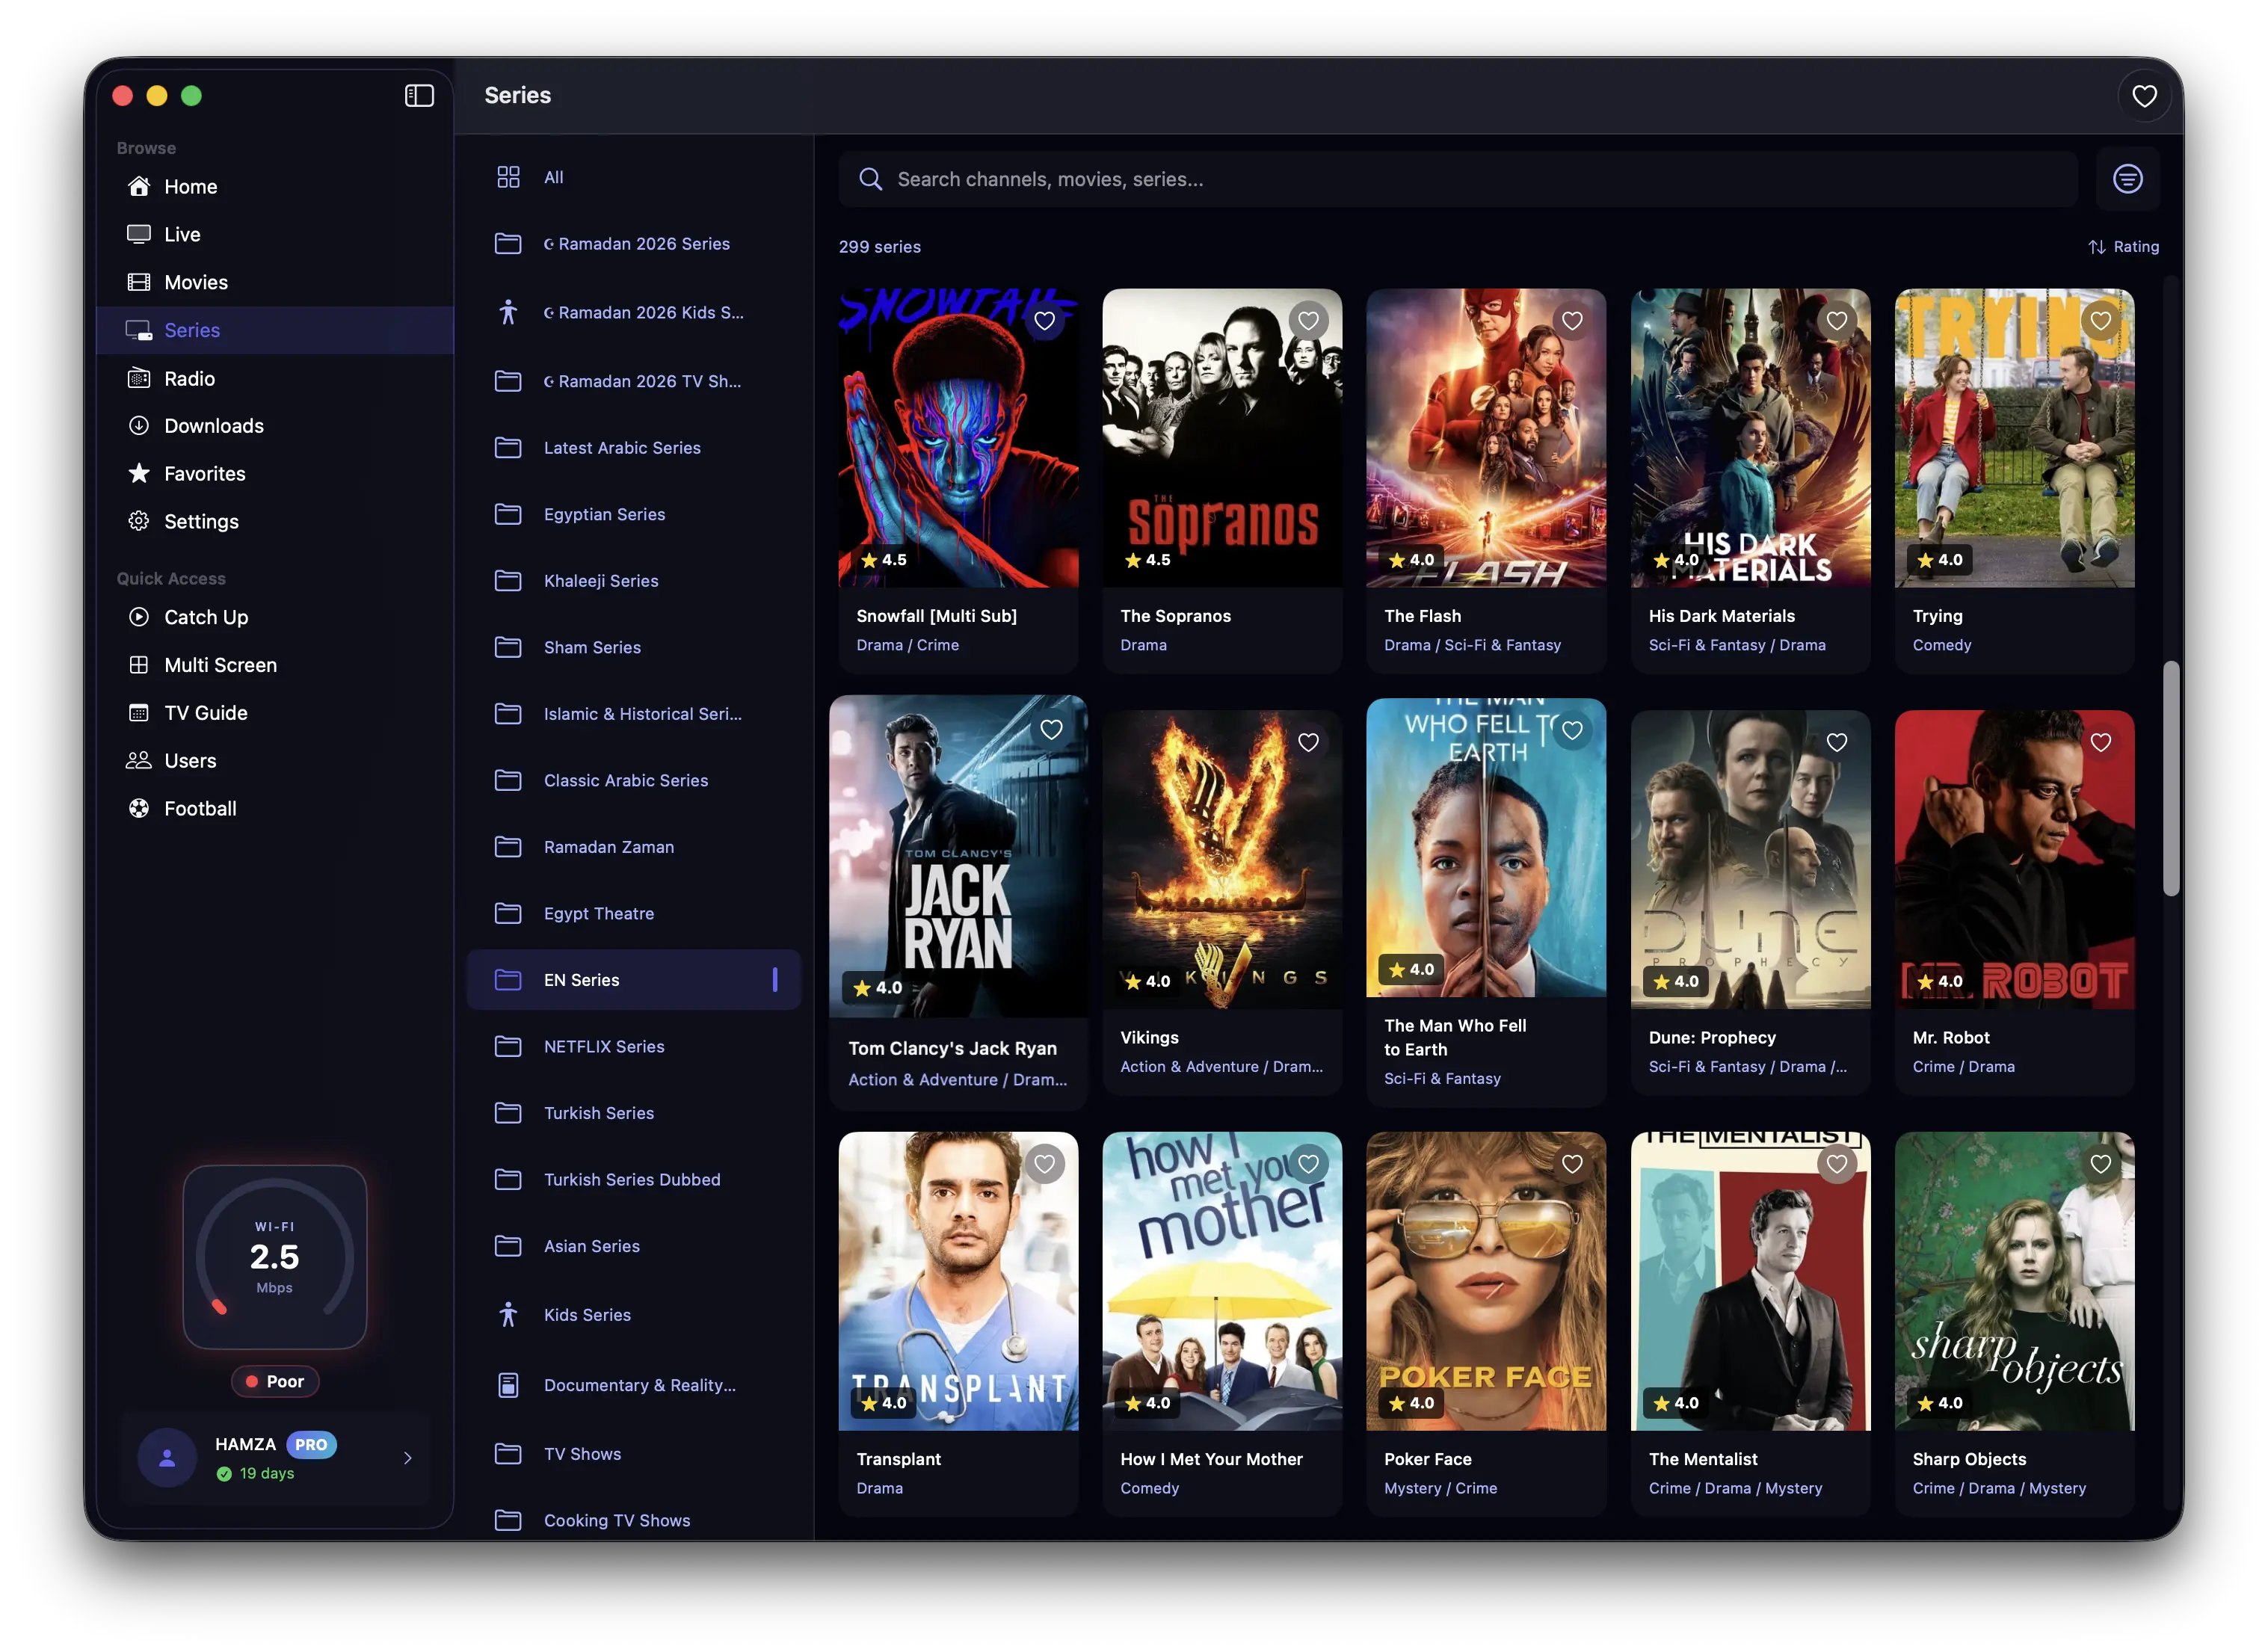
Task: Select Turkish Series Dubbed category
Action: point(634,1180)
